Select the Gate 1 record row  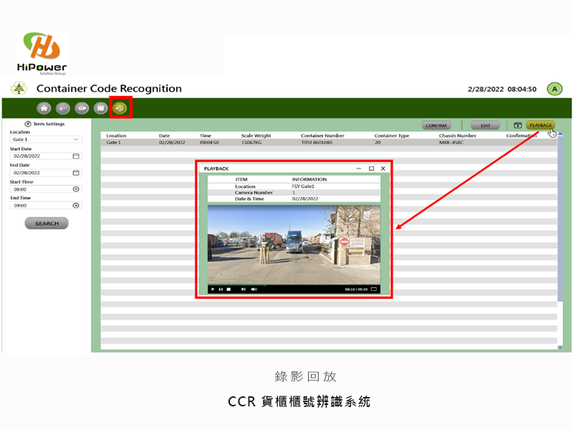286,143
